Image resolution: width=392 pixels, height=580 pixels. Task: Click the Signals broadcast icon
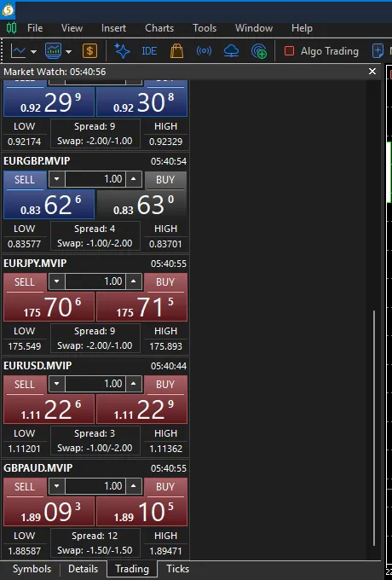[204, 51]
